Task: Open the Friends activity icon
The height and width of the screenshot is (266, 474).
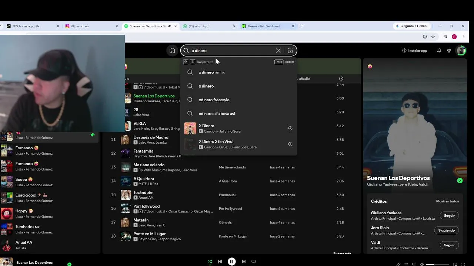Action: [449, 51]
